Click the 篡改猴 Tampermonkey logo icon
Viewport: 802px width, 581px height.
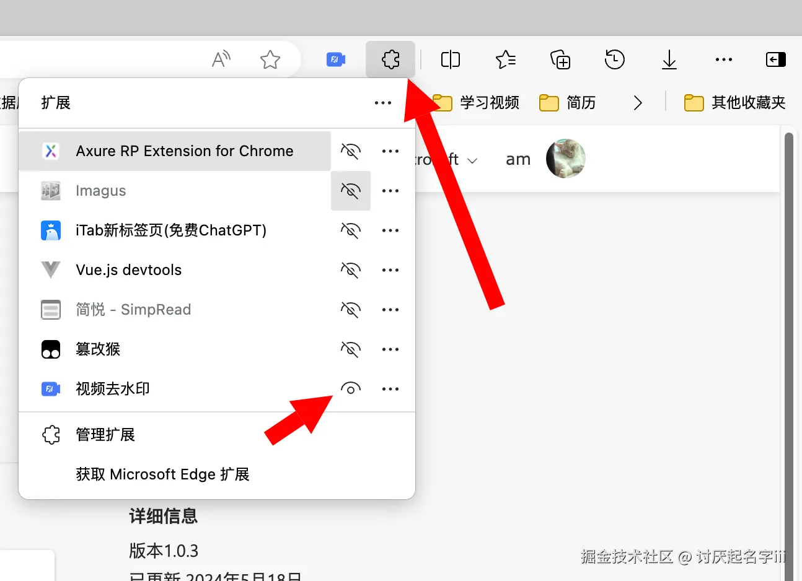pyautogui.click(x=51, y=349)
